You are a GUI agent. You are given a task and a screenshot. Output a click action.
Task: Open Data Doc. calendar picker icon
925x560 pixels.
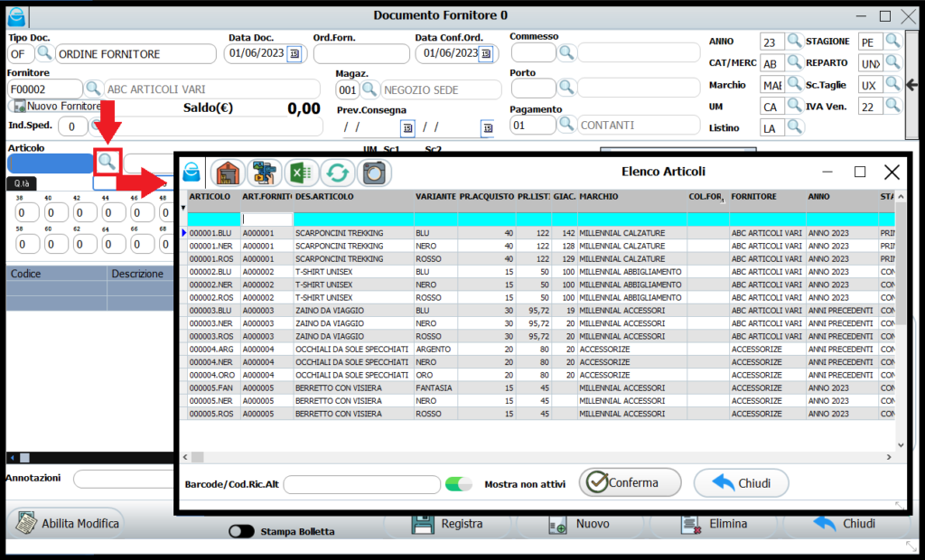coord(294,54)
